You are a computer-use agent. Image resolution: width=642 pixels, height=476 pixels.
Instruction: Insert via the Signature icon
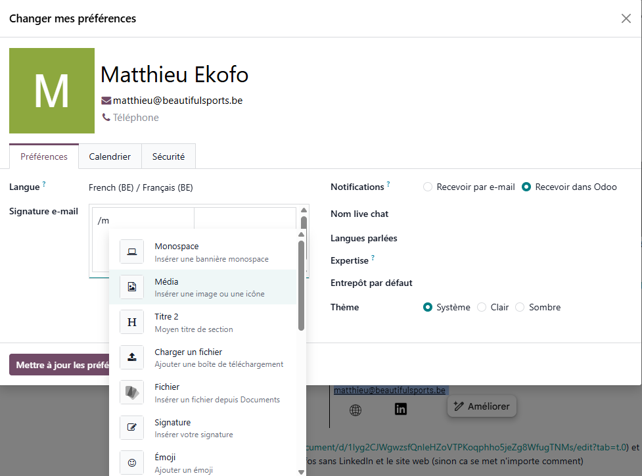(131, 428)
